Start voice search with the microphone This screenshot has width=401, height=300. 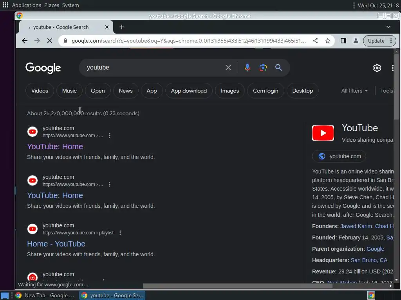(247, 68)
